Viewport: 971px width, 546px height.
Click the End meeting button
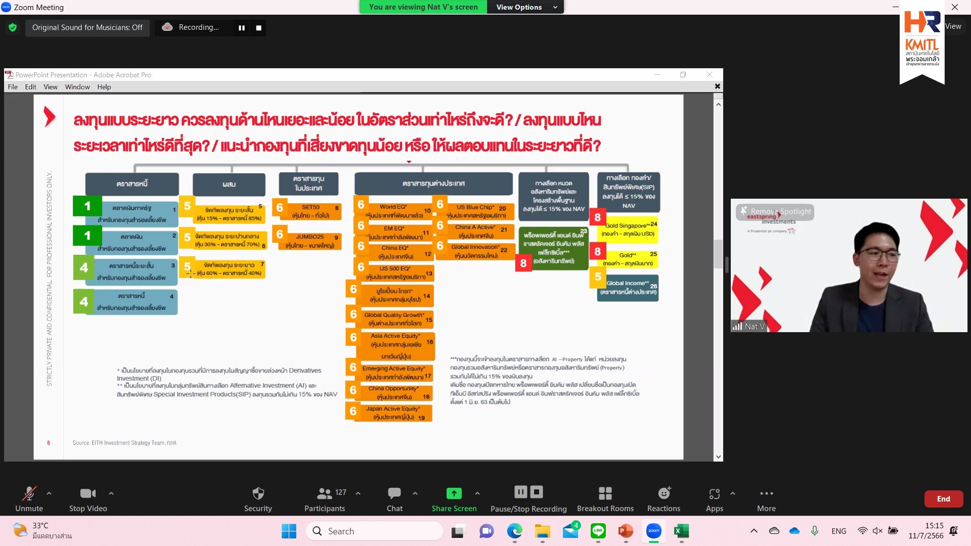pyautogui.click(x=943, y=498)
